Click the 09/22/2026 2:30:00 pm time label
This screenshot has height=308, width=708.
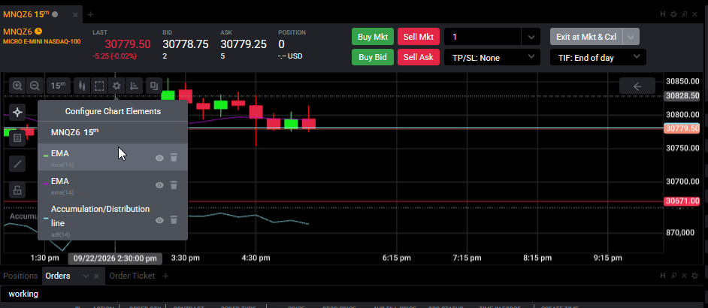pyautogui.click(x=115, y=258)
